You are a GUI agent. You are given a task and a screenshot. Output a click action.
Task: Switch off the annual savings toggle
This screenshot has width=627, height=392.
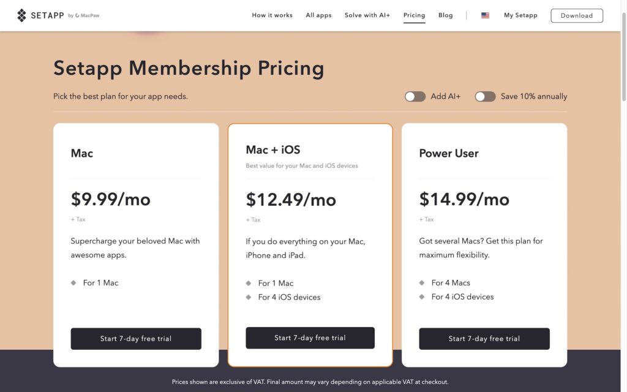tap(486, 96)
